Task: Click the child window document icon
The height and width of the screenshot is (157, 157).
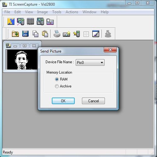Action: tap(8, 46)
